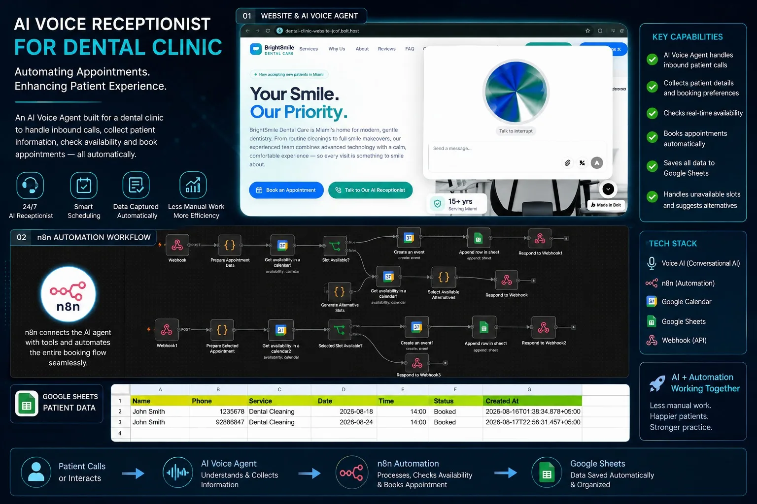Select the date cell 2026-08-18
This screenshot has width=757, height=504.
point(344,411)
